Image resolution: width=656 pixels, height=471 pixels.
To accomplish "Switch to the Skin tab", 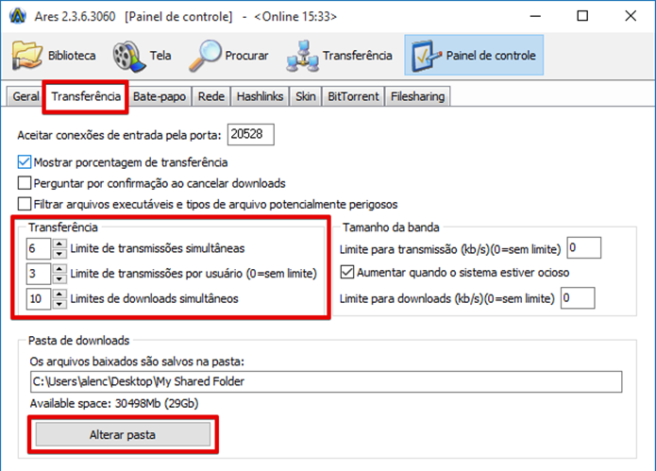I will (x=306, y=96).
